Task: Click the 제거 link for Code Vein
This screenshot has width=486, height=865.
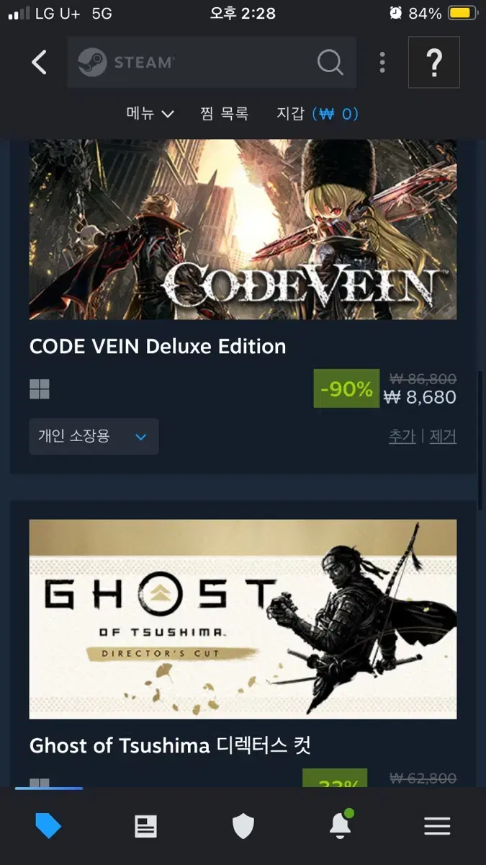Action: click(443, 436)
